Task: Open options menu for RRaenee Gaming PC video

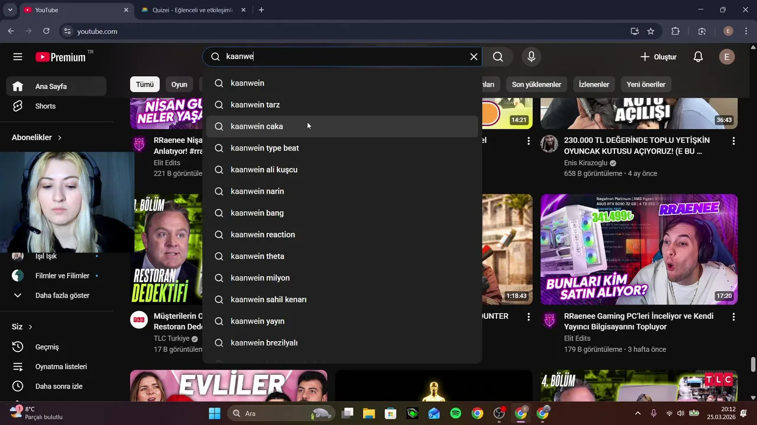Action: 733,317
